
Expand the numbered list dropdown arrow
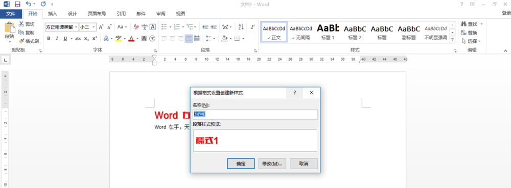(182, 27)
